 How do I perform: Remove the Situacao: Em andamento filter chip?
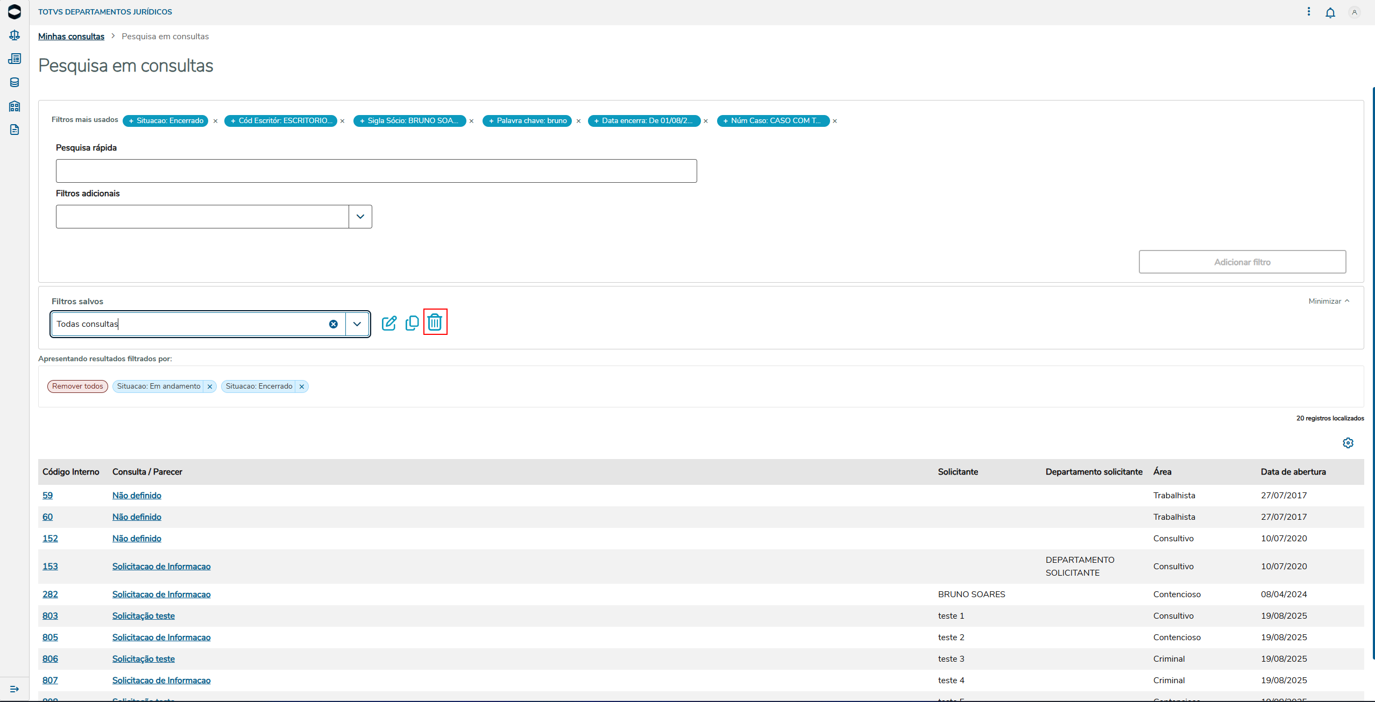pyautogui.click(x=210, y=386)
